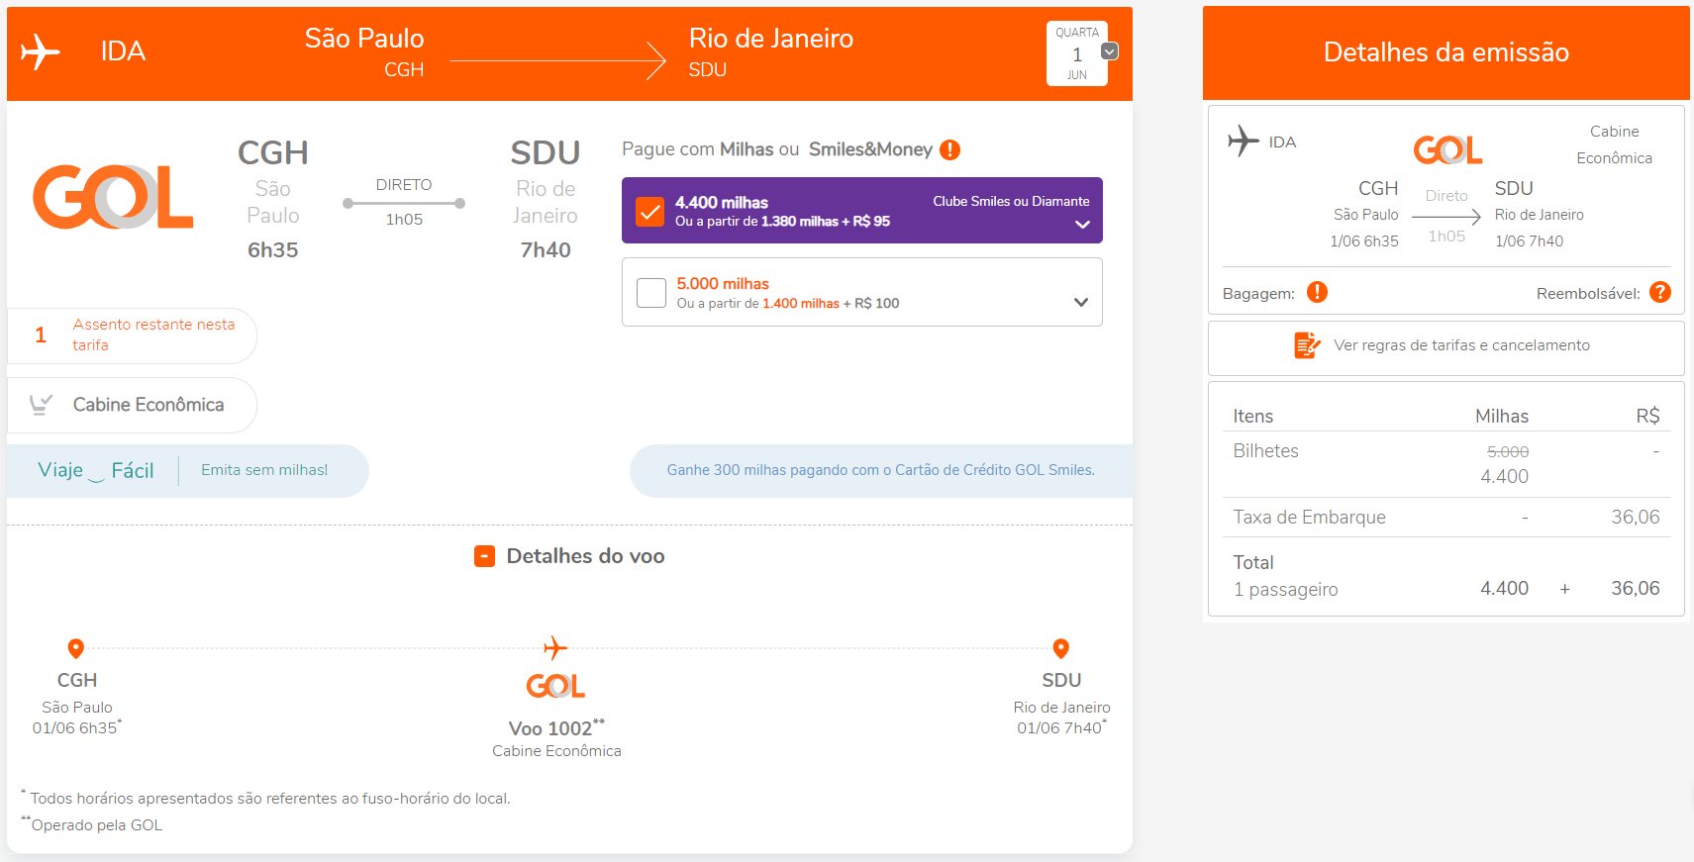Screen dimensions: 1694x862
Task: Click the SDU arrival location pin
Action: pos(1061,648)
